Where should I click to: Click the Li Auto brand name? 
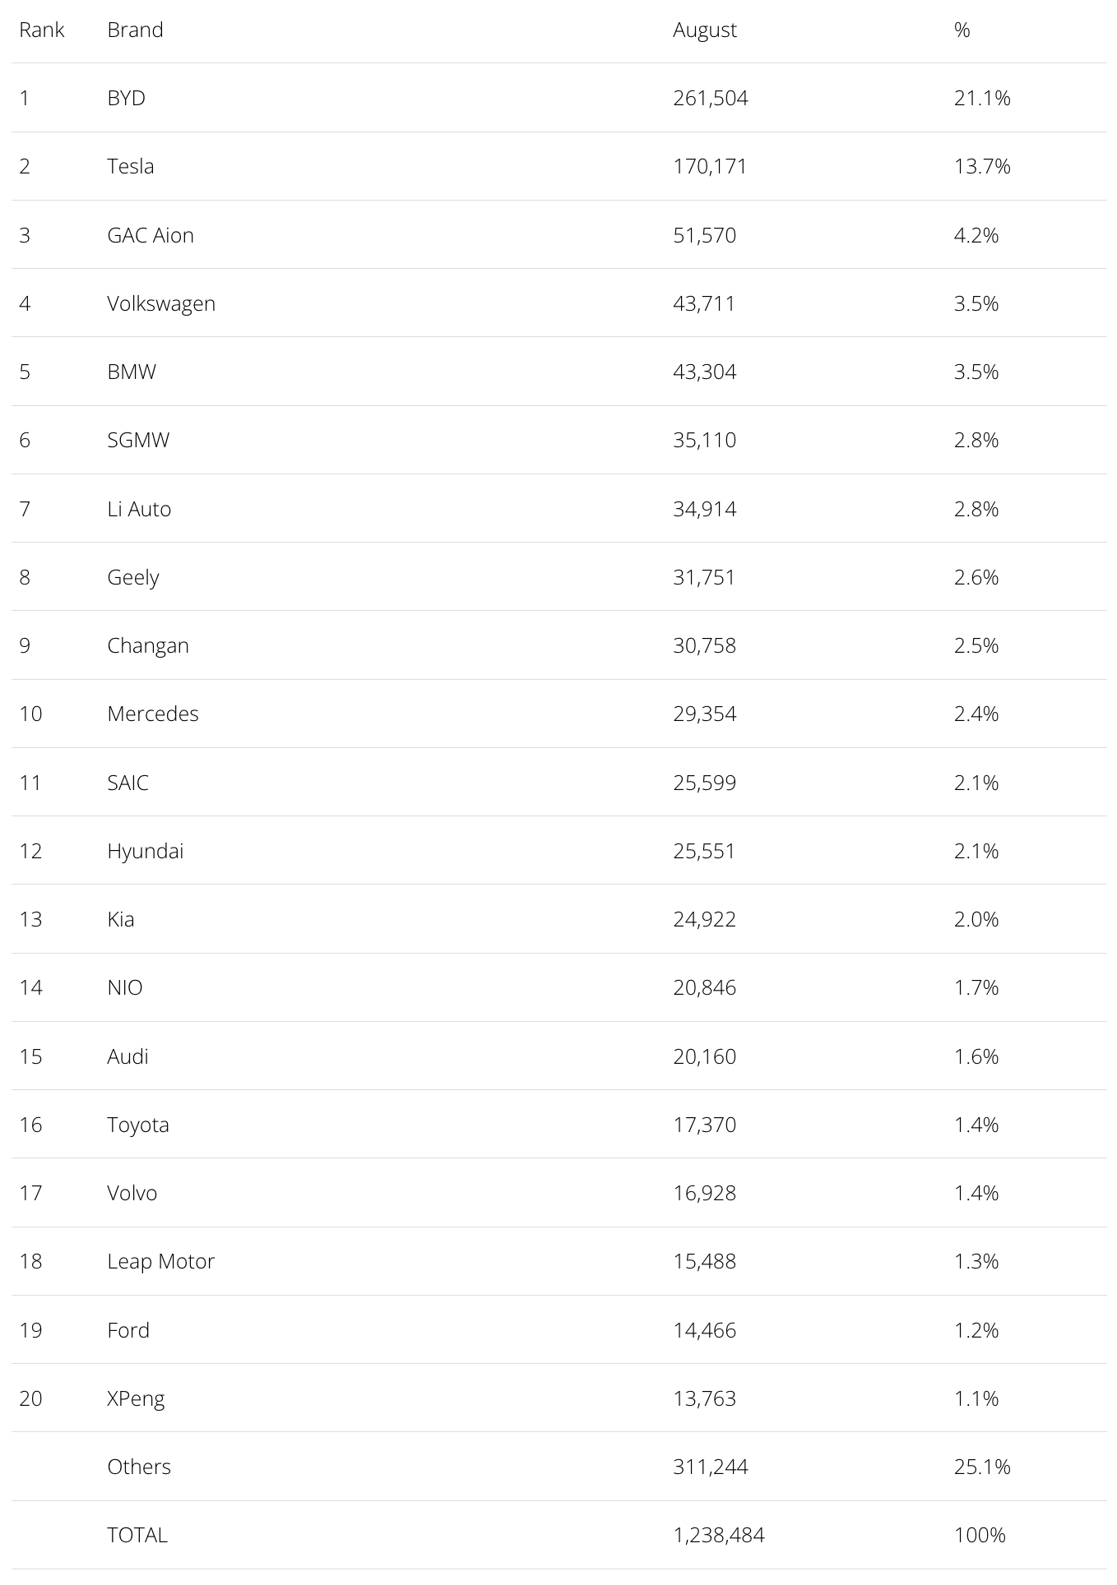point(139,509)
